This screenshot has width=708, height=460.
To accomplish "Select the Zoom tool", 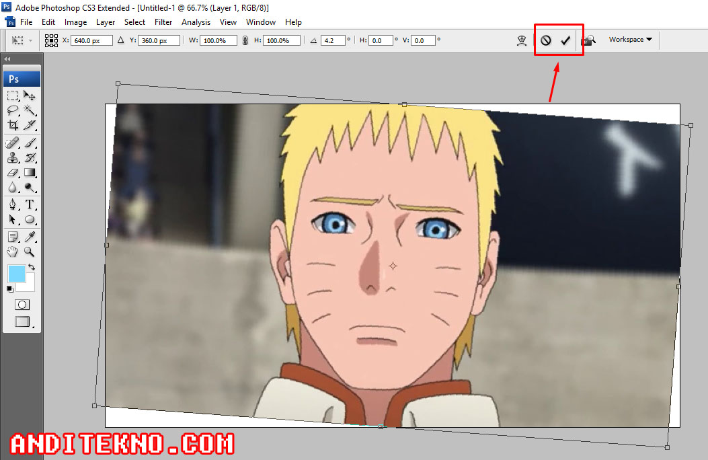I will 30,252.
